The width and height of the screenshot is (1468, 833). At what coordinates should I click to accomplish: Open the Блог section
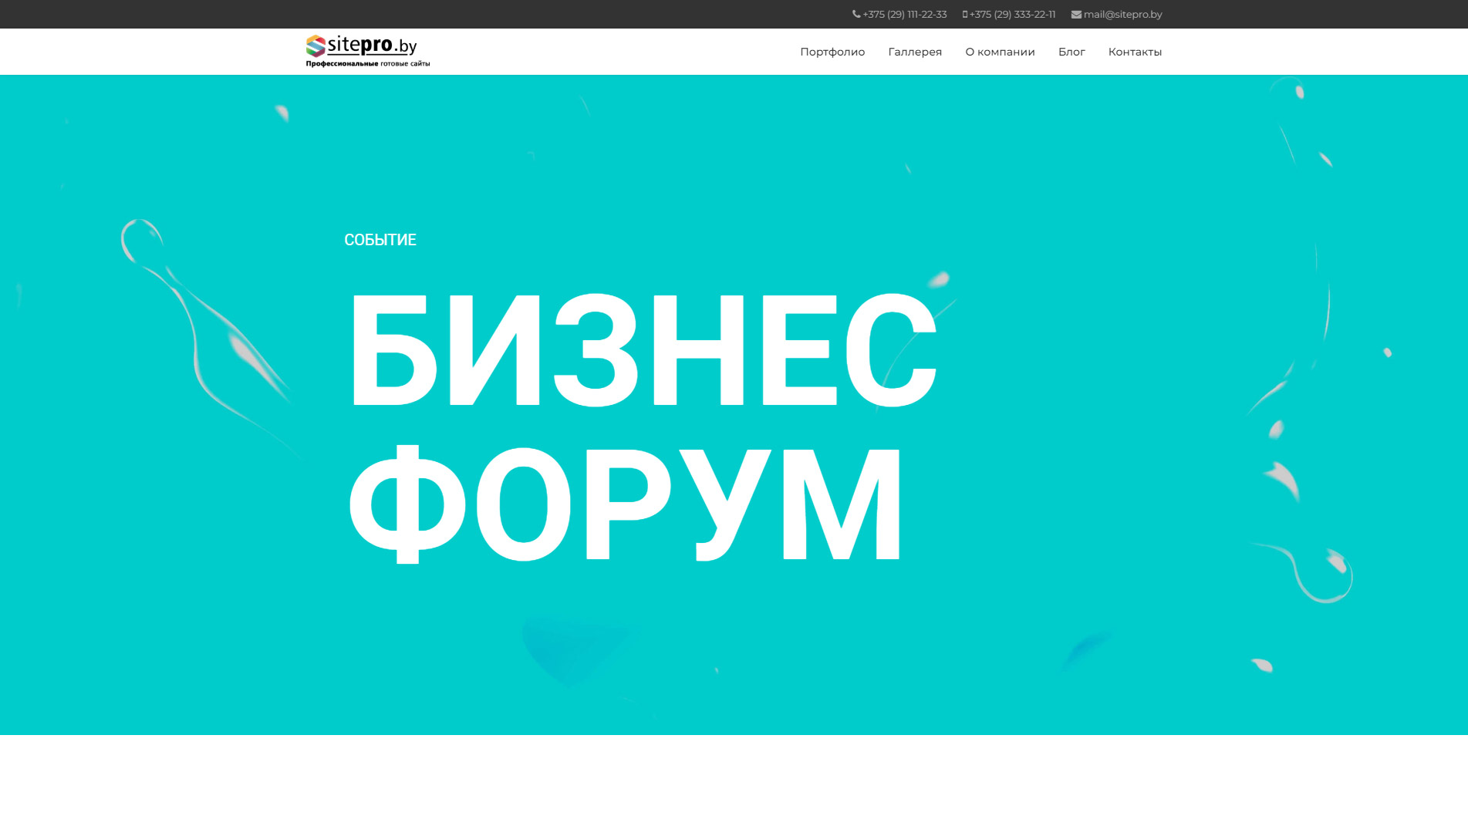pyautogui.click(x=1072, y=52)
